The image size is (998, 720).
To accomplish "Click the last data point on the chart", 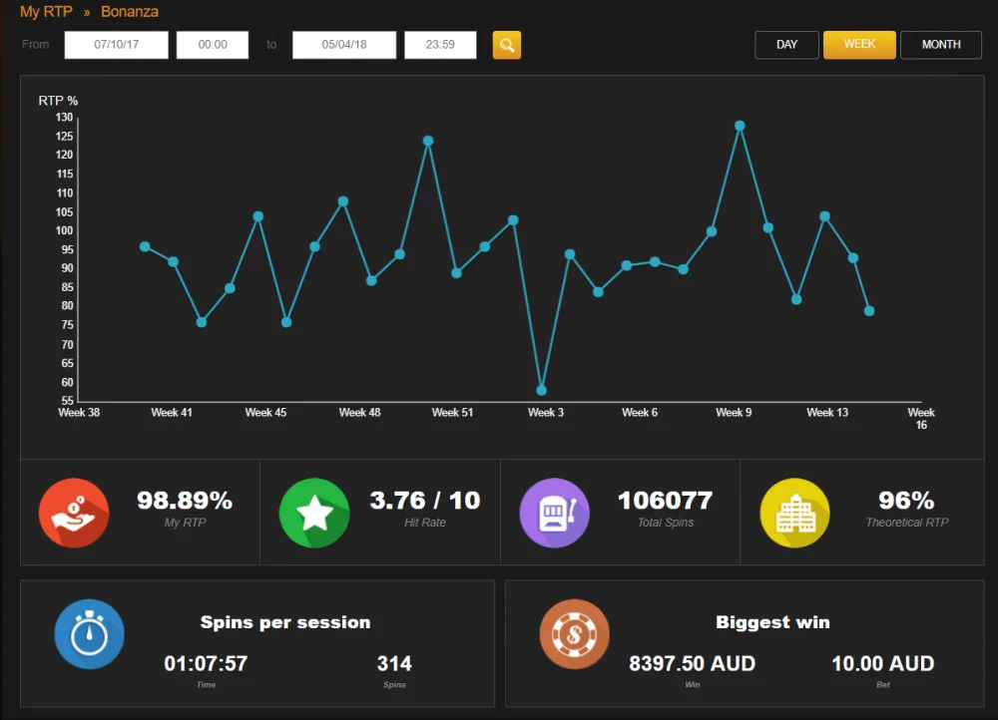I will [869, 311].
